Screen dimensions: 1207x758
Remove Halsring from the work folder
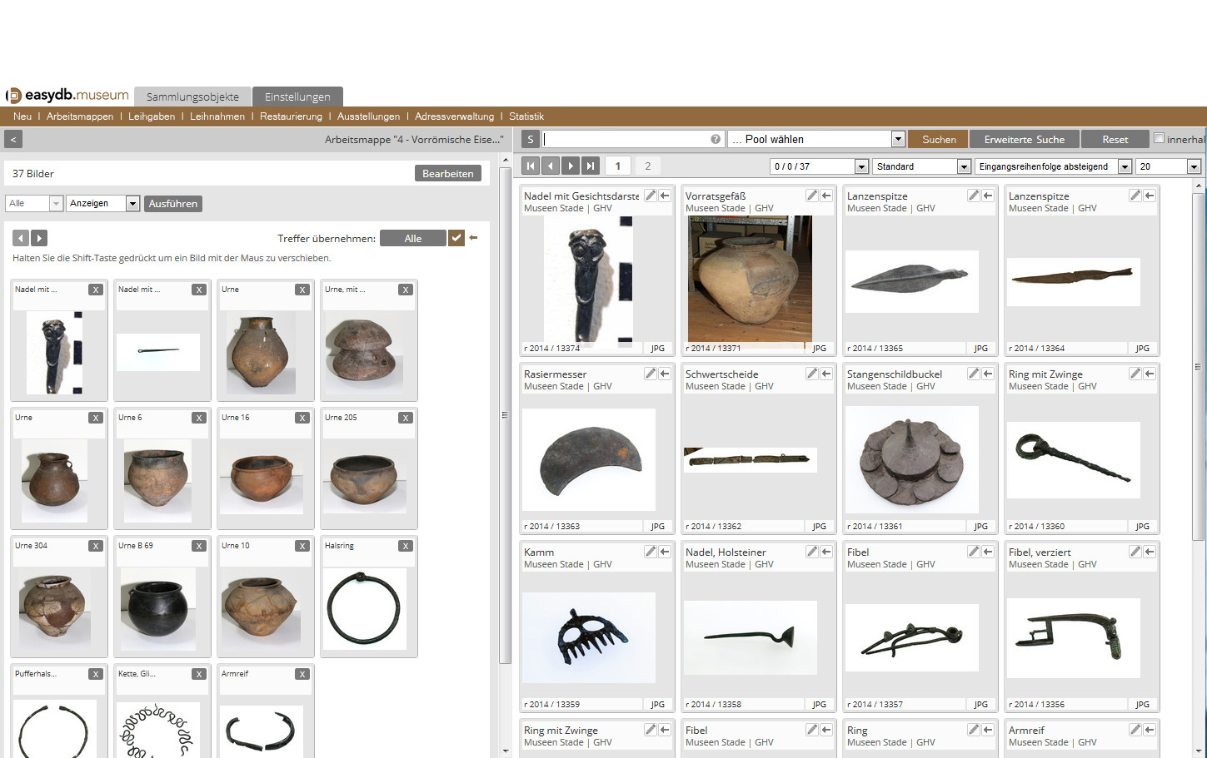click(405, 546)
